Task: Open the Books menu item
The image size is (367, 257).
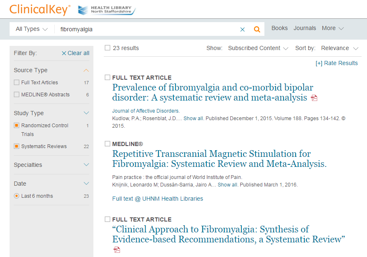Action: [x=279, y=28]
